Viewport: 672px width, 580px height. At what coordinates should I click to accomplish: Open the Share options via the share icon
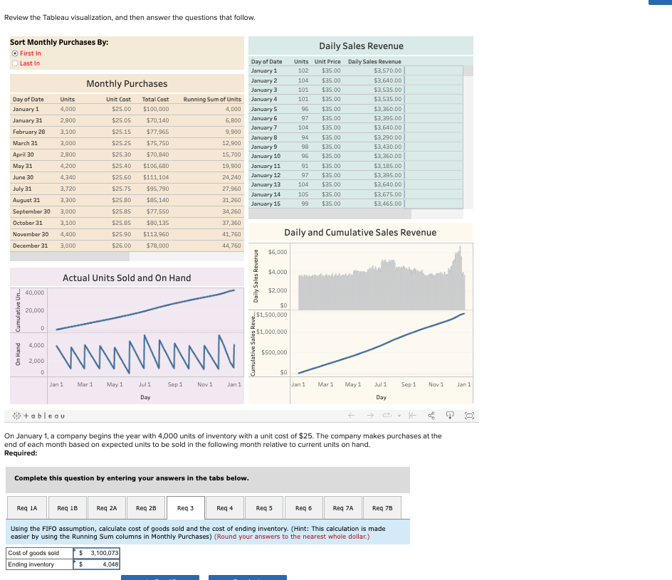pyautogui.click(x=431, y=415)
